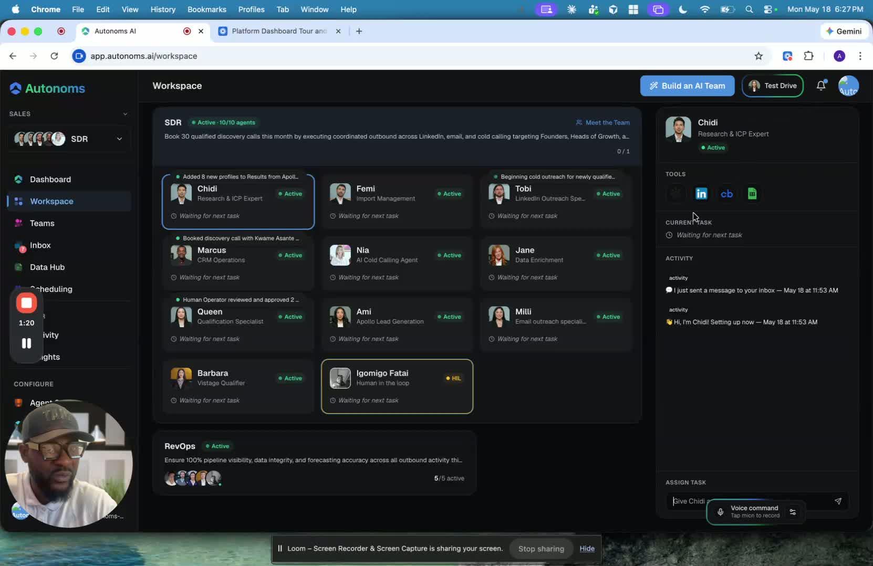This screenshot has width=873, height=566.
Task: Reload the current page
Action: point(54,56)
